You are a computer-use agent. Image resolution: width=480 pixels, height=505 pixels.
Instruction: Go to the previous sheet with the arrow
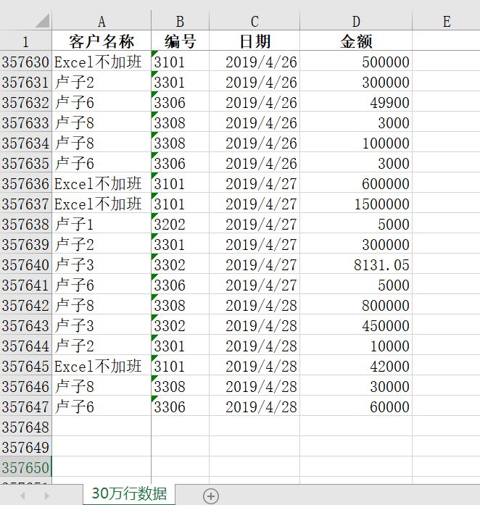point(22,496)
